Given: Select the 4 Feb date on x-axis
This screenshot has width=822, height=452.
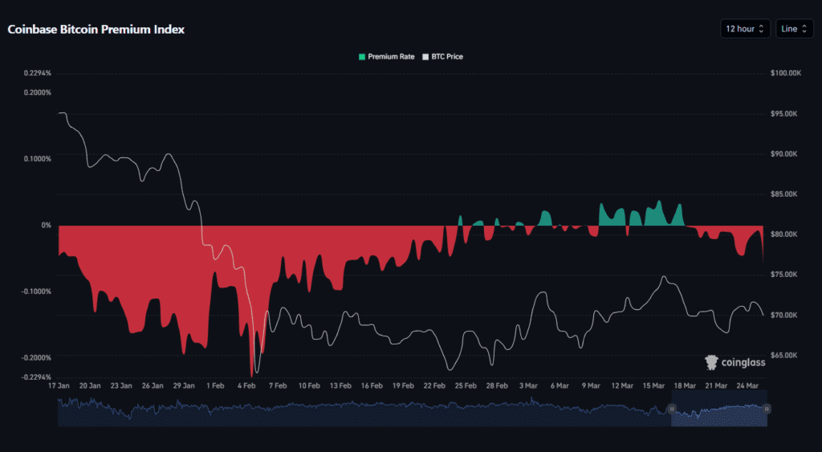Looking at the screenshot, I should pos(246,386).
